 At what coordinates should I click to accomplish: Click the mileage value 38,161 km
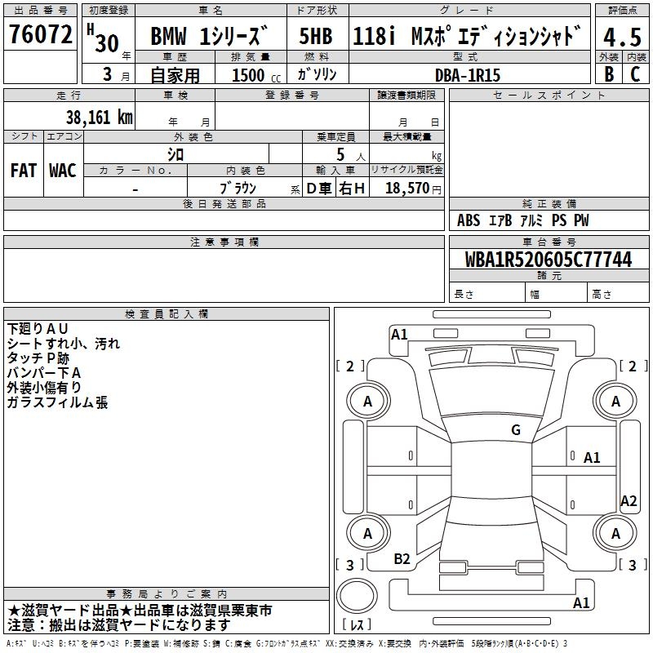click(99, 118)
